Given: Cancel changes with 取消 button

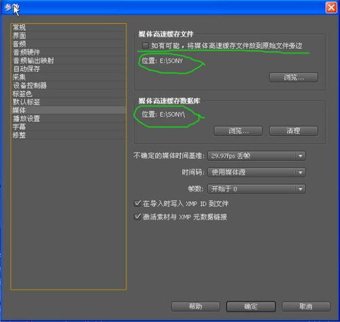Looking at the screenshot, I should (306, 306).
